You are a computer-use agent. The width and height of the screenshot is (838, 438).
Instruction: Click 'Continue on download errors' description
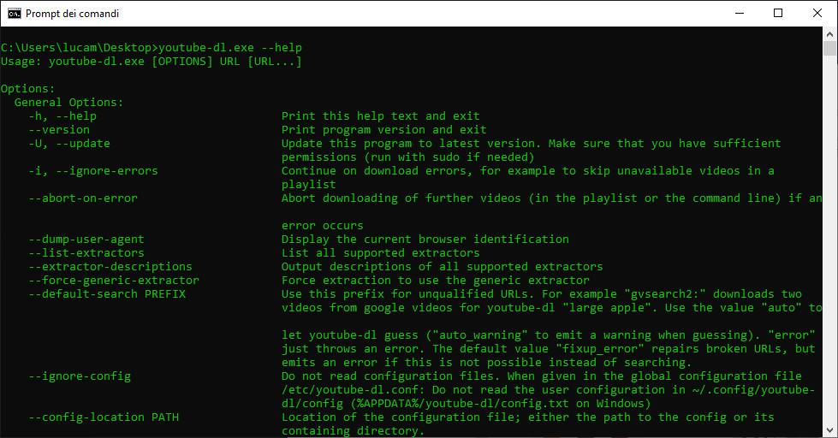tap(528, 171)
